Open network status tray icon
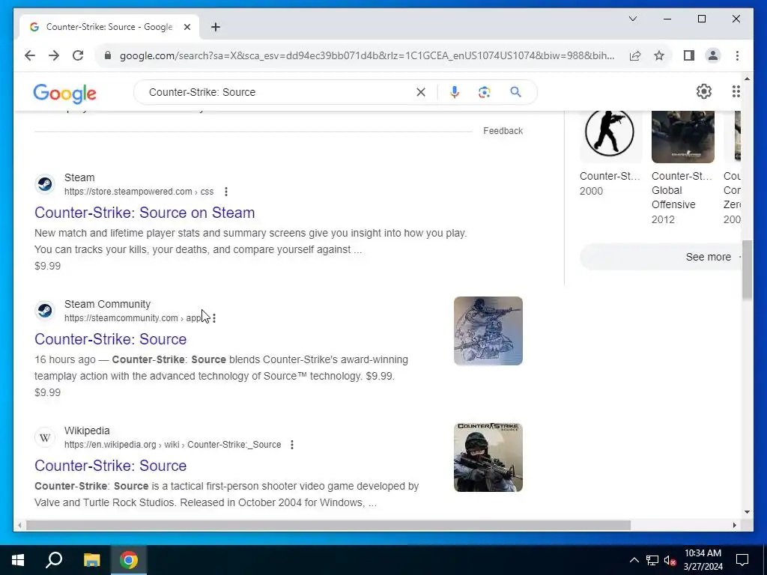The width and height of the screenshot is (767, 575). [x=652, y=560]
